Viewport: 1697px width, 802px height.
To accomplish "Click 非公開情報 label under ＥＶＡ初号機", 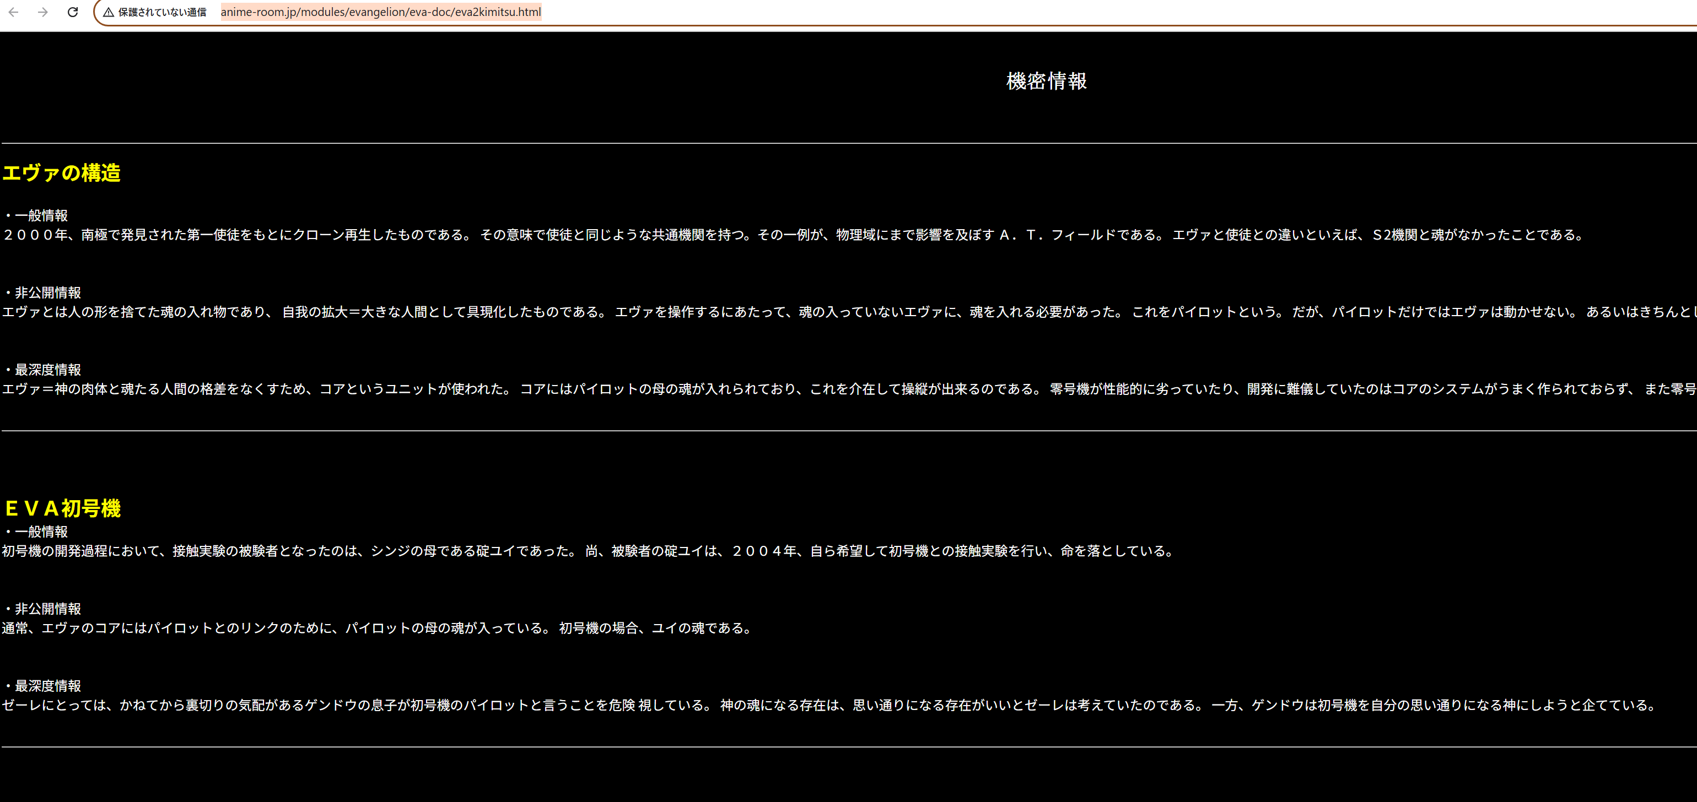I will coord(47,609).
